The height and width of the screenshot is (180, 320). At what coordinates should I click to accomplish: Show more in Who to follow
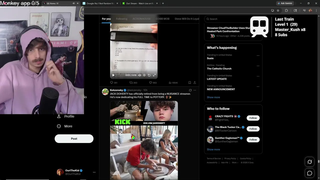213,149
